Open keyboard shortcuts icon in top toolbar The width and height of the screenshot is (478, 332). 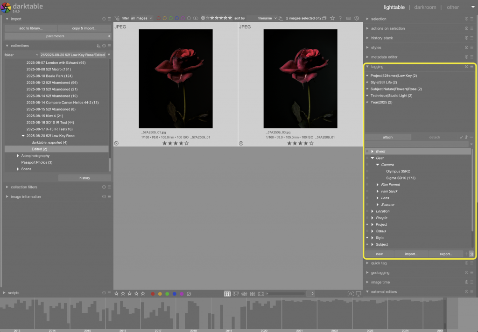coord(349,18)
